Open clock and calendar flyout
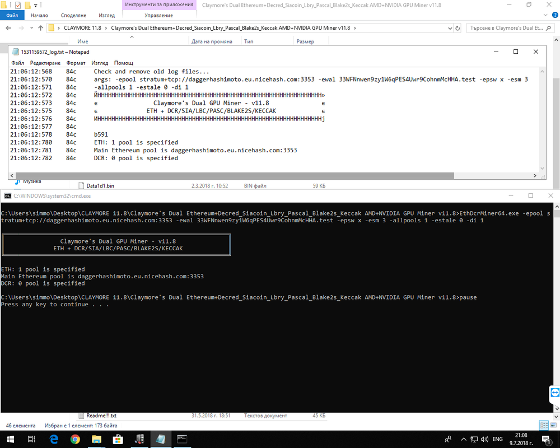The height and width of the screenshot is (448, 560). pos(521,439)
